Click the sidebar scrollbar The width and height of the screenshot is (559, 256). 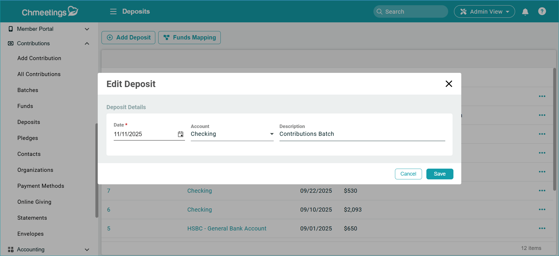coord(97,170)
